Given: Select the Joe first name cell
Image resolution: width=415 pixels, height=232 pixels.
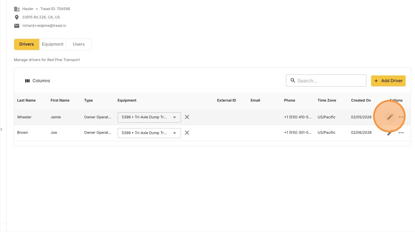Looking at the screenshot, I should tap(54, 132).
